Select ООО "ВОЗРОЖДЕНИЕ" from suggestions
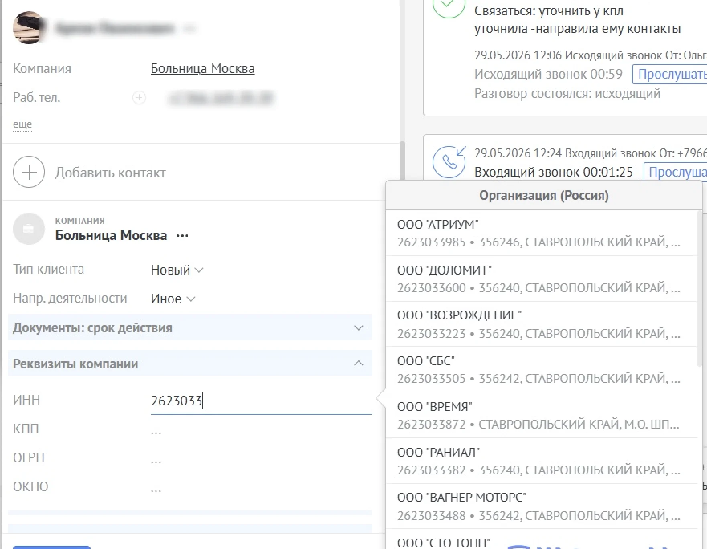Screen dimensions: 707x549 542,324
